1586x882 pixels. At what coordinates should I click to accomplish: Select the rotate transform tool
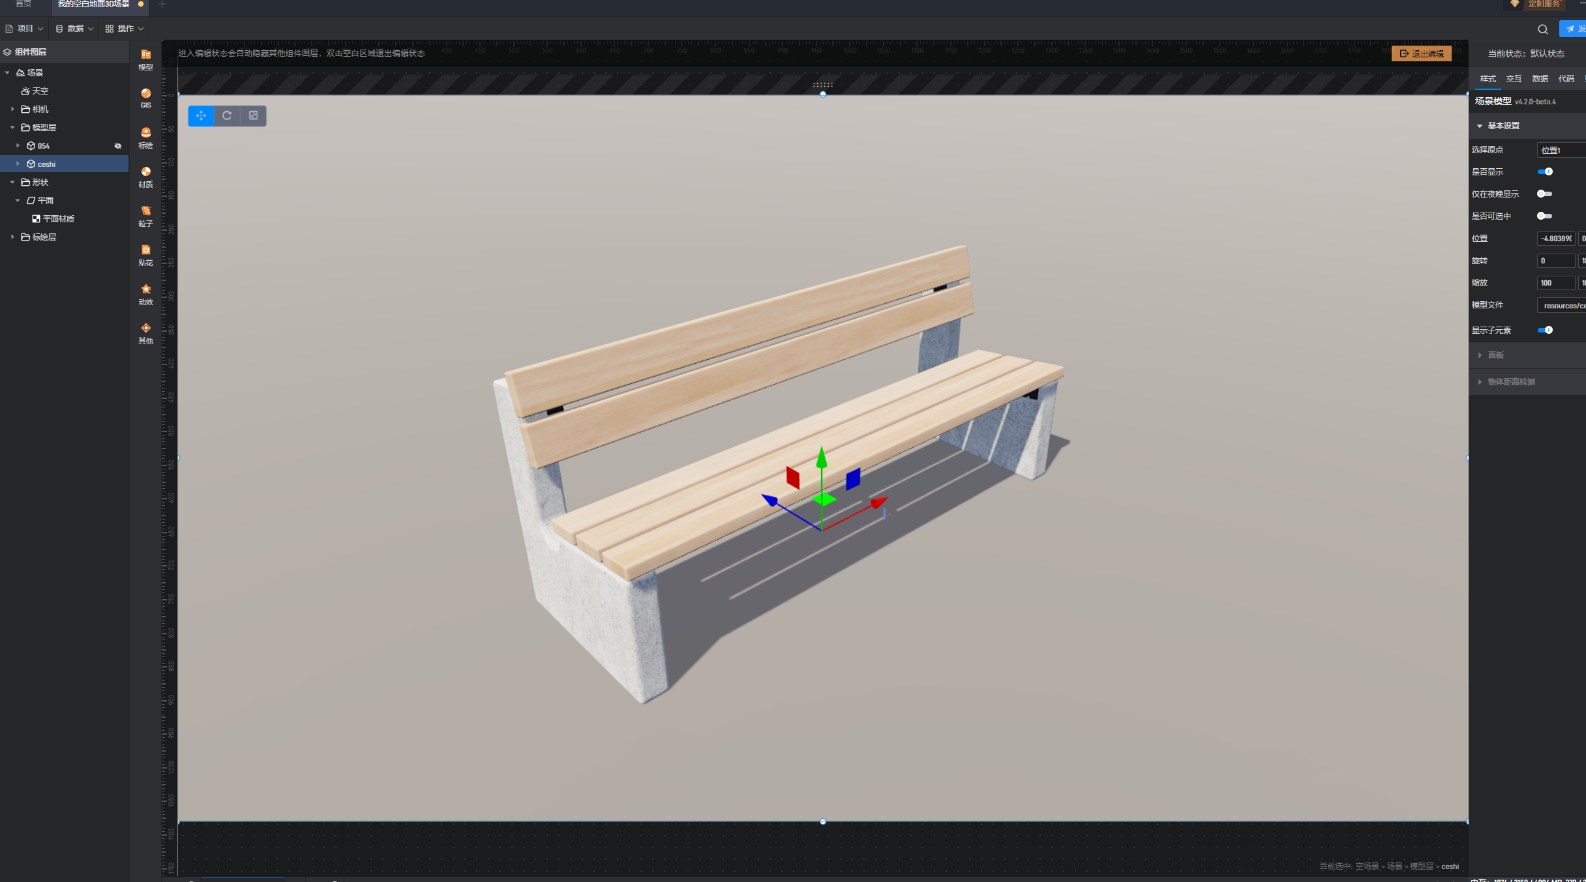(227, 115)
